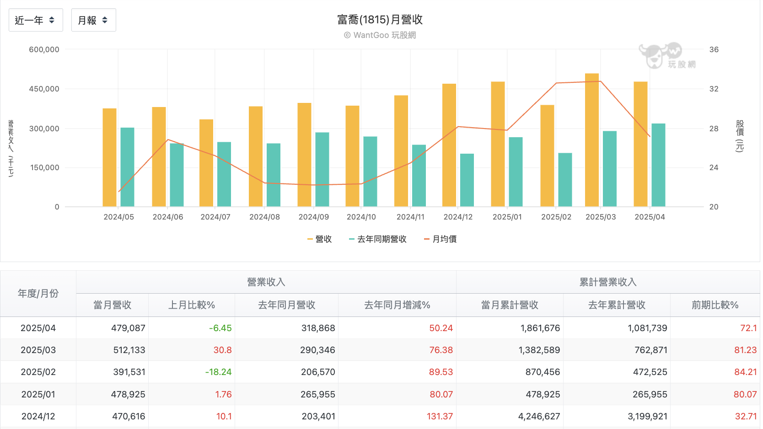The height and width of the screenshot is (429, 763).
Task: Click the -18.24 month-over-month value
Action: click(219, 372)
